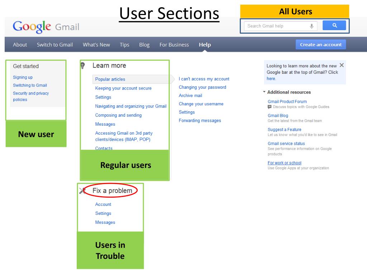Select the Tips navigation item
The width and height of the screenshot is (367, 275).
coord(124,45)
